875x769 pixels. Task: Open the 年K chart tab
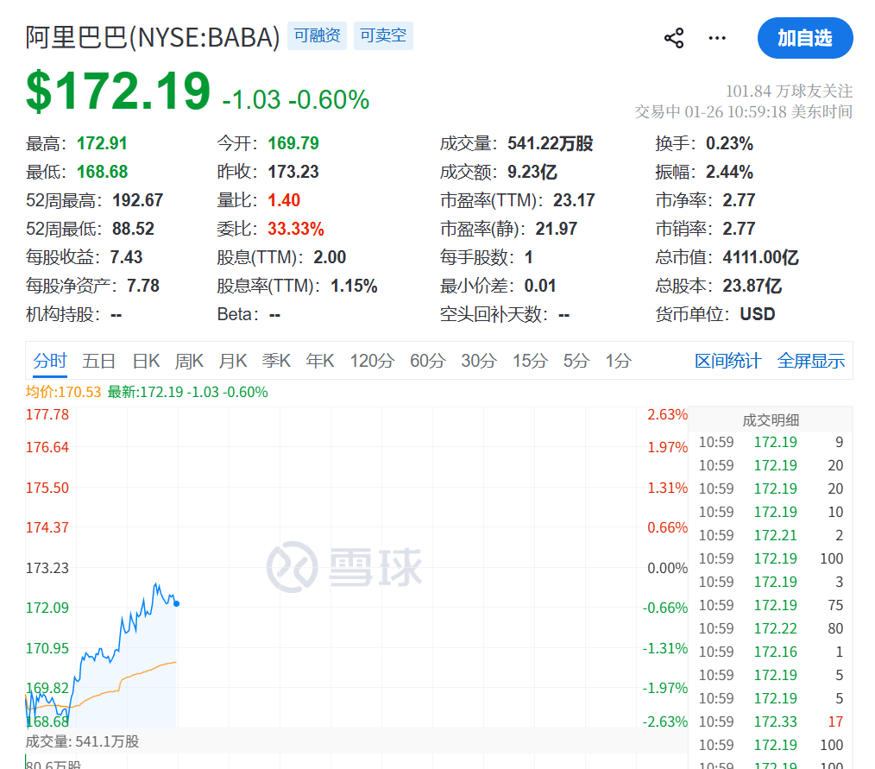[320, 361]
